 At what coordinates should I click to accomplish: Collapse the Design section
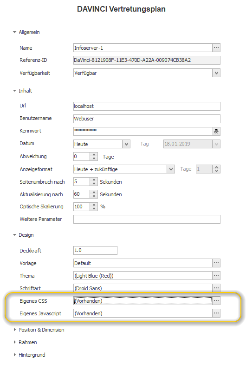[x=15, y=235]
